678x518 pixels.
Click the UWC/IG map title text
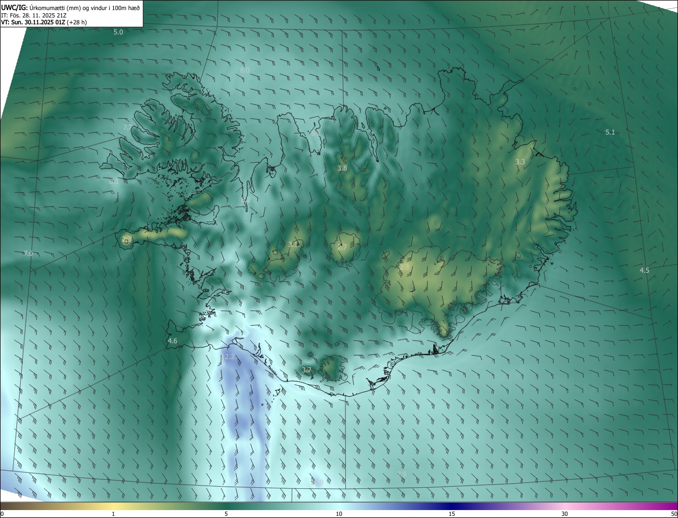tap(70, 7)
